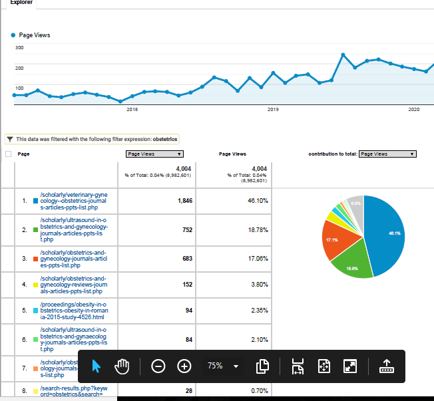
Task: Switch to the hand pan tool
Action: pos(122,366)
